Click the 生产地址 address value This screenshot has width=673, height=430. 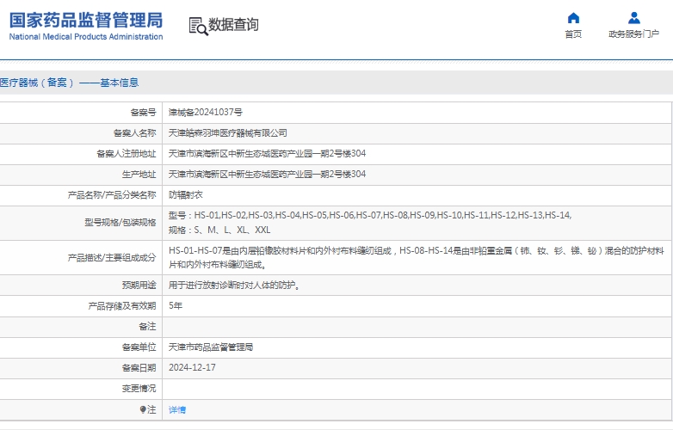coord(267,174)
